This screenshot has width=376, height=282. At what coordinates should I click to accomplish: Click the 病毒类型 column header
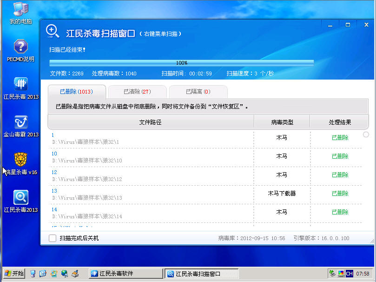click(x=282, y=122)
